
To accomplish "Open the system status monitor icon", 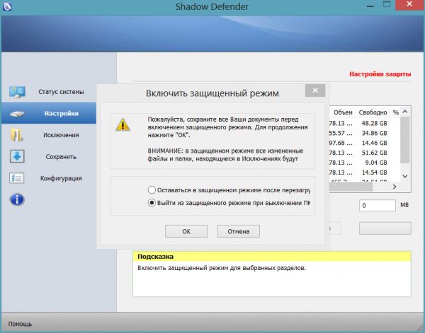I will click(x=17, y=92).
